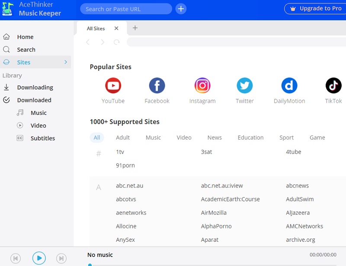The height and width of the screenshot is (266, 346).
Task: Open the Aparat site link
Action: (x=210, y=240)
